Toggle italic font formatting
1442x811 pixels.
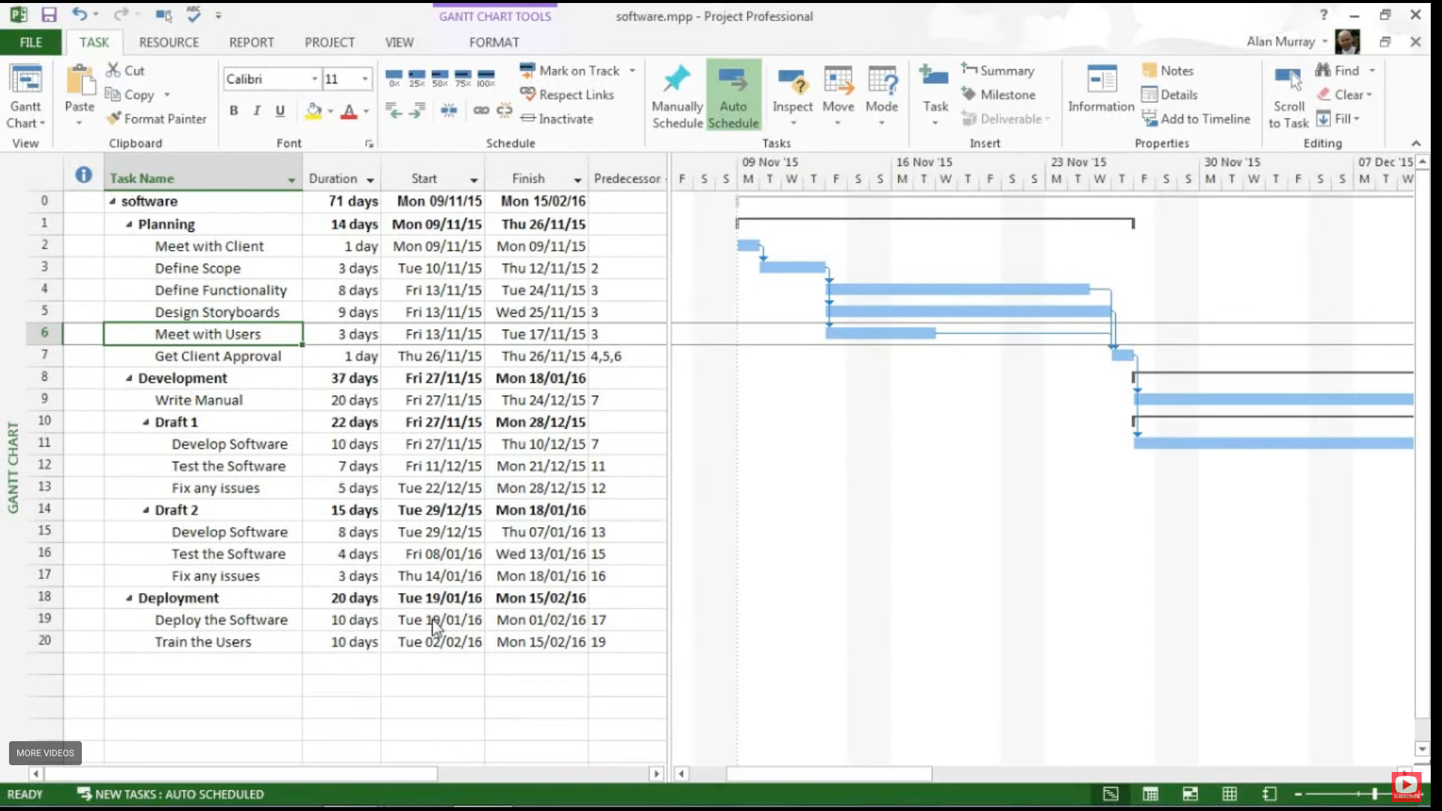(257, 111)
